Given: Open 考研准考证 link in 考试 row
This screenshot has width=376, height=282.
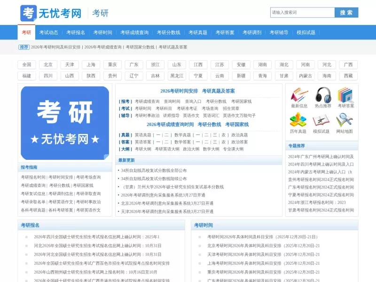Looking at the screenshot, I should 187,109.
